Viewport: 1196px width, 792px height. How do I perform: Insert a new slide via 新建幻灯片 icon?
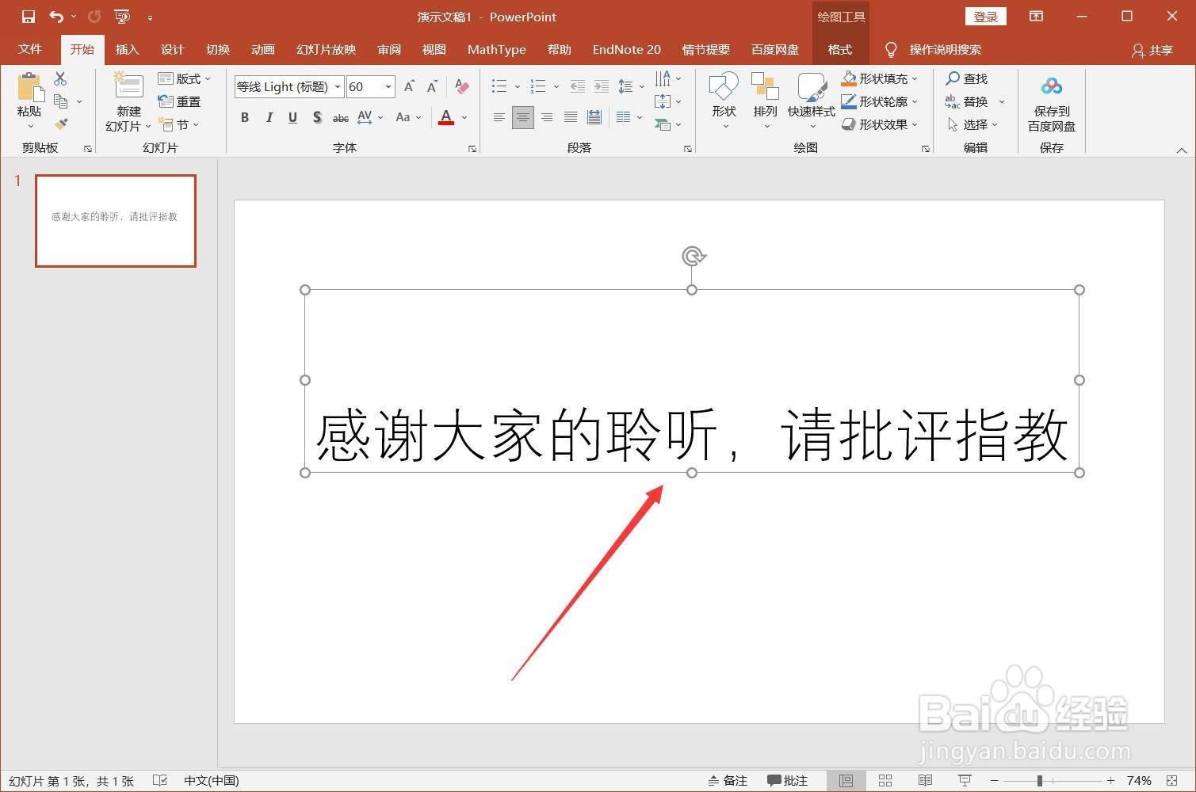pos(128,86)
